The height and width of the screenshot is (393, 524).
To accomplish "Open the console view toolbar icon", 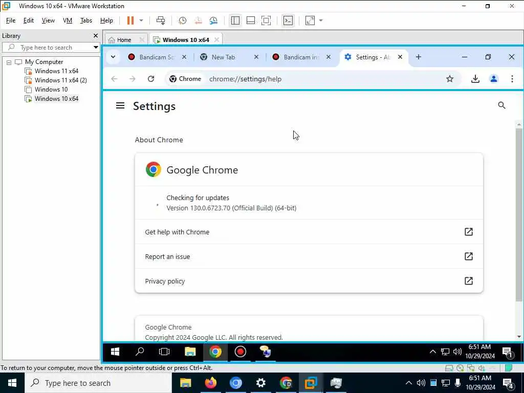I will pos(288,20).
